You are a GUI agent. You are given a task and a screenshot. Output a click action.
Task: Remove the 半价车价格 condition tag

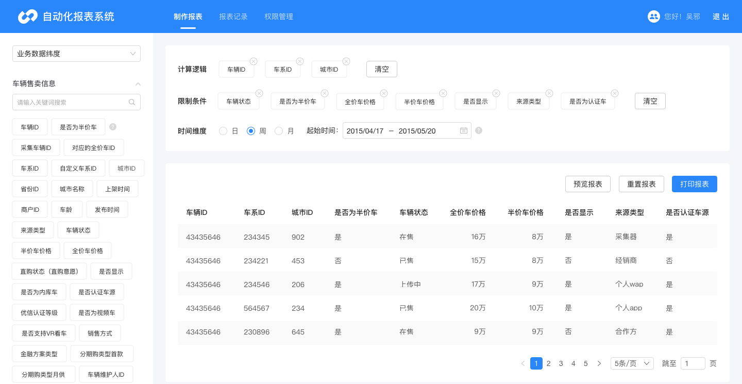click(443, 93)
